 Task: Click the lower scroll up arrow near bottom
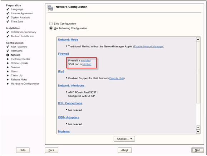coord(198,127)
